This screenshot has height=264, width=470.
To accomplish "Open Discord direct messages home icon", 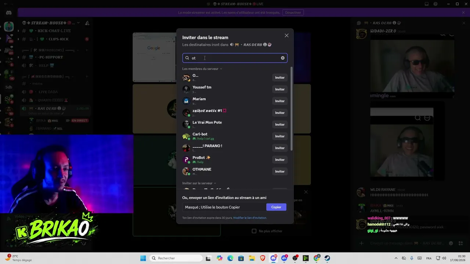I will click(9, 12).
